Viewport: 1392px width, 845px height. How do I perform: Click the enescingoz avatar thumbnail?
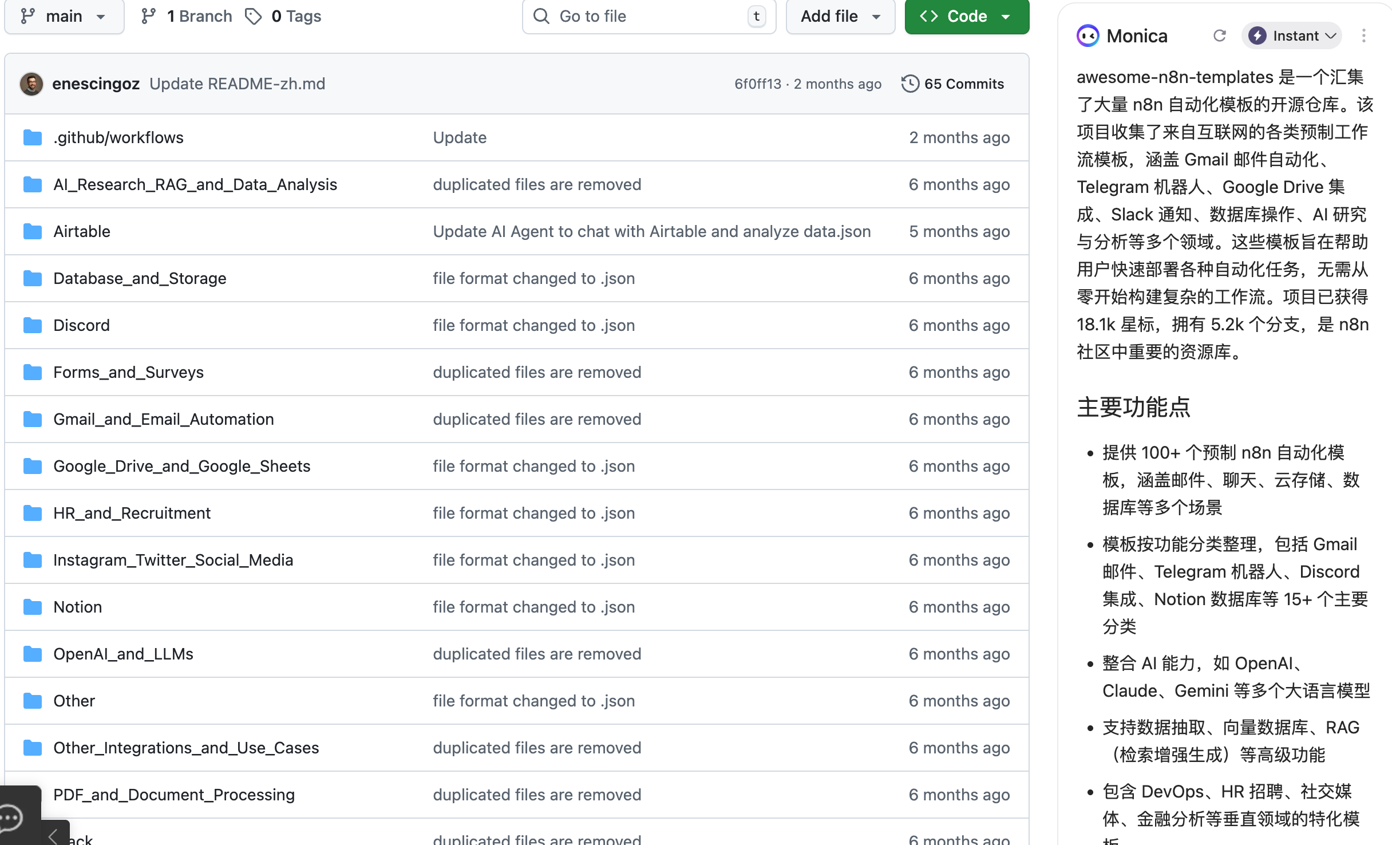(x=31, y=84)
